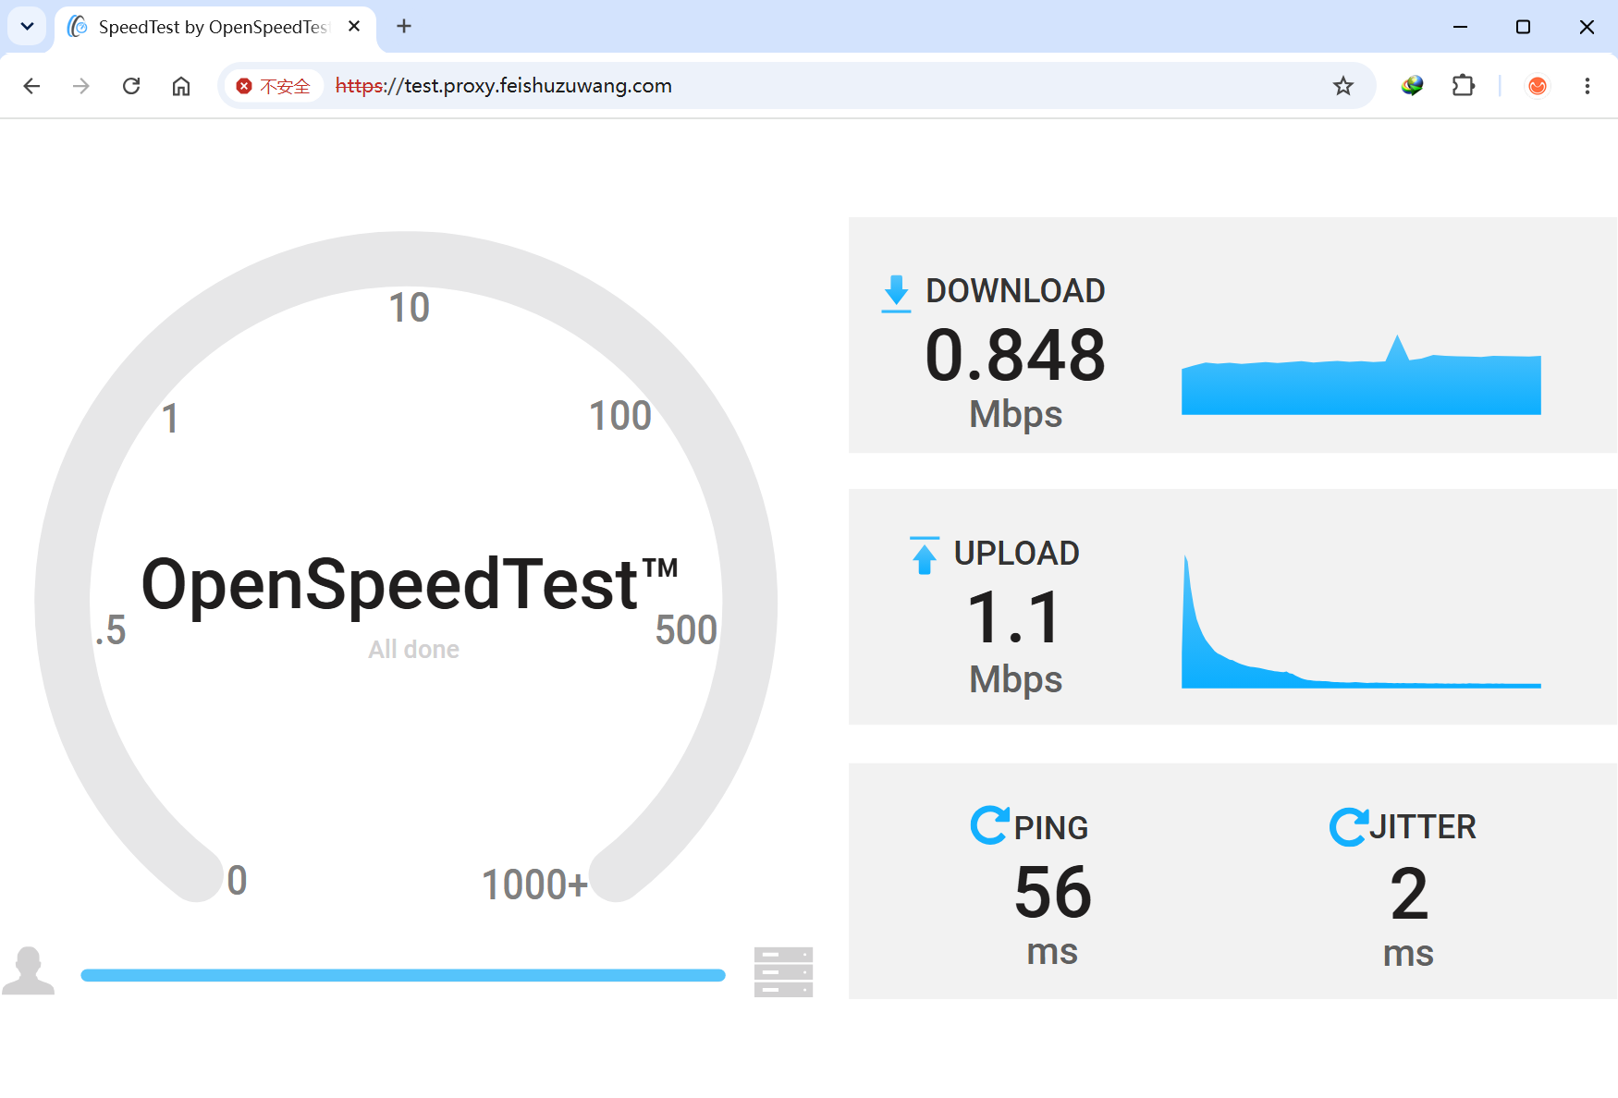Click the 10 gauge mark

point(409,308)
